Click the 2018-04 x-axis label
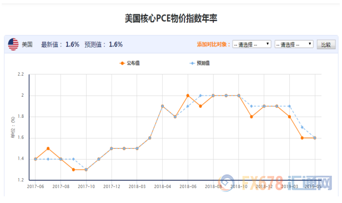Viewport: 342px width, 203px height. pyautogui.click(x=163, y=186)
